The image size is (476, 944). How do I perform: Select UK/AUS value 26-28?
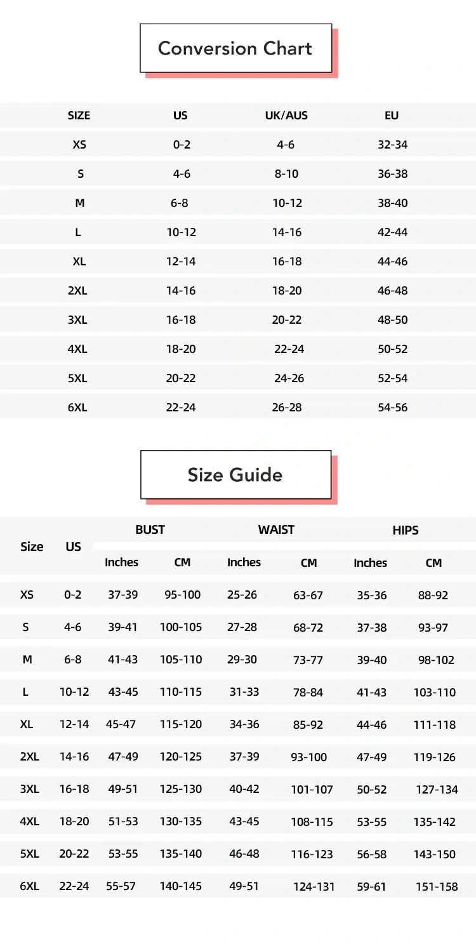coord(287,408)
